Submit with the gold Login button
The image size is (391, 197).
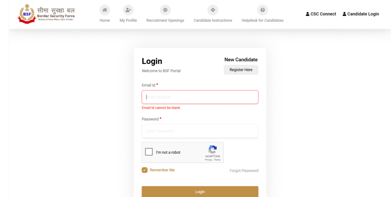coord(200,192)
